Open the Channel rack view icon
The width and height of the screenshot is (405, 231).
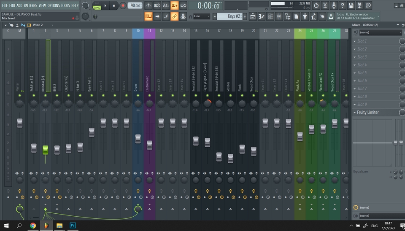(x=270, y=16)
